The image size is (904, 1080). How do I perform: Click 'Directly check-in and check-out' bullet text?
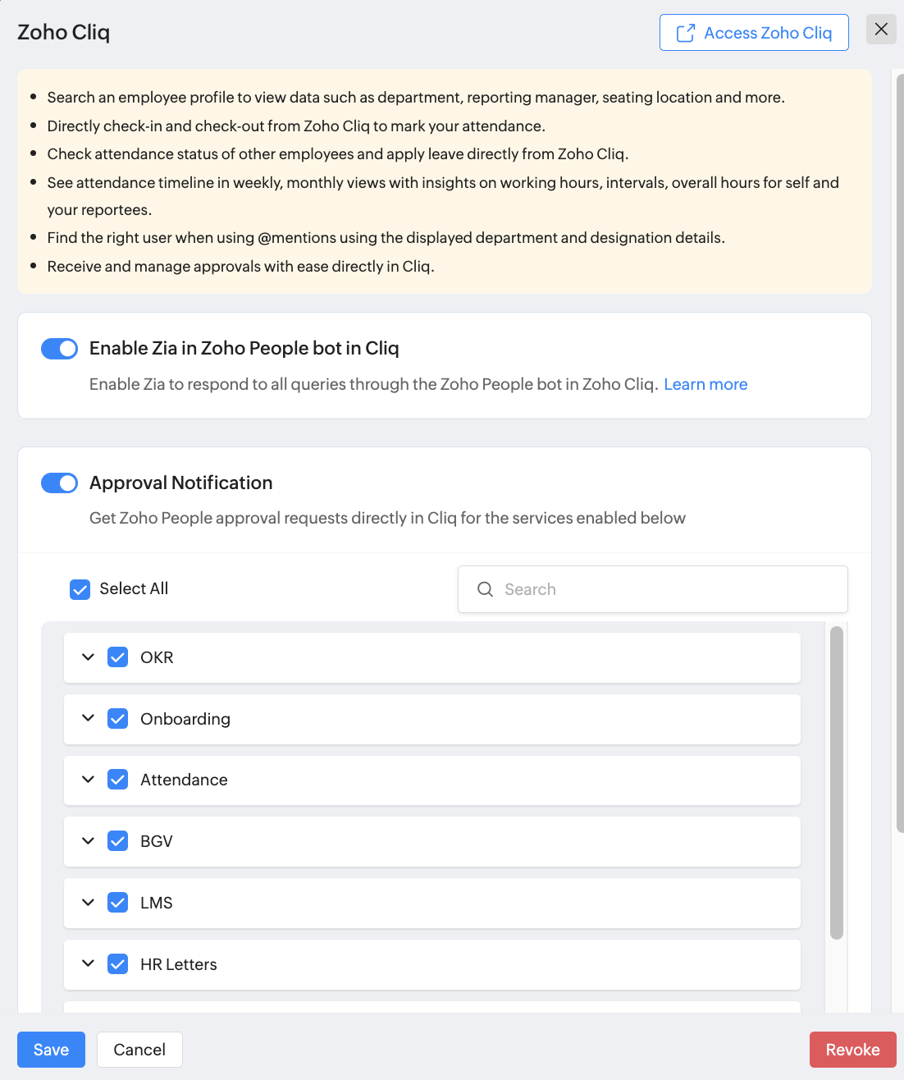[296, 126]
